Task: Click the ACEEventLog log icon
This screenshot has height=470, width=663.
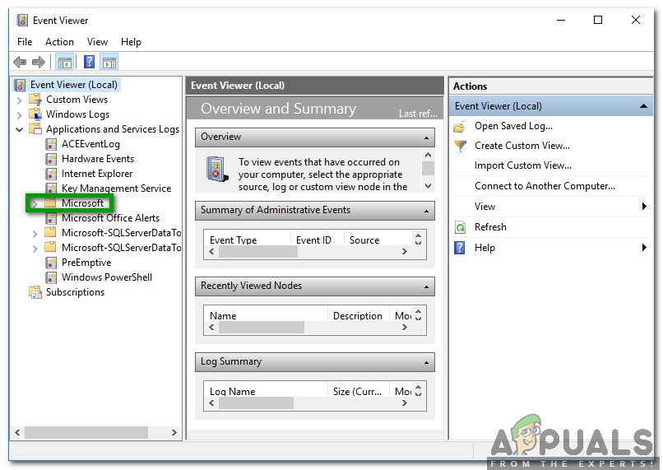Action: [x=51, y=144]
